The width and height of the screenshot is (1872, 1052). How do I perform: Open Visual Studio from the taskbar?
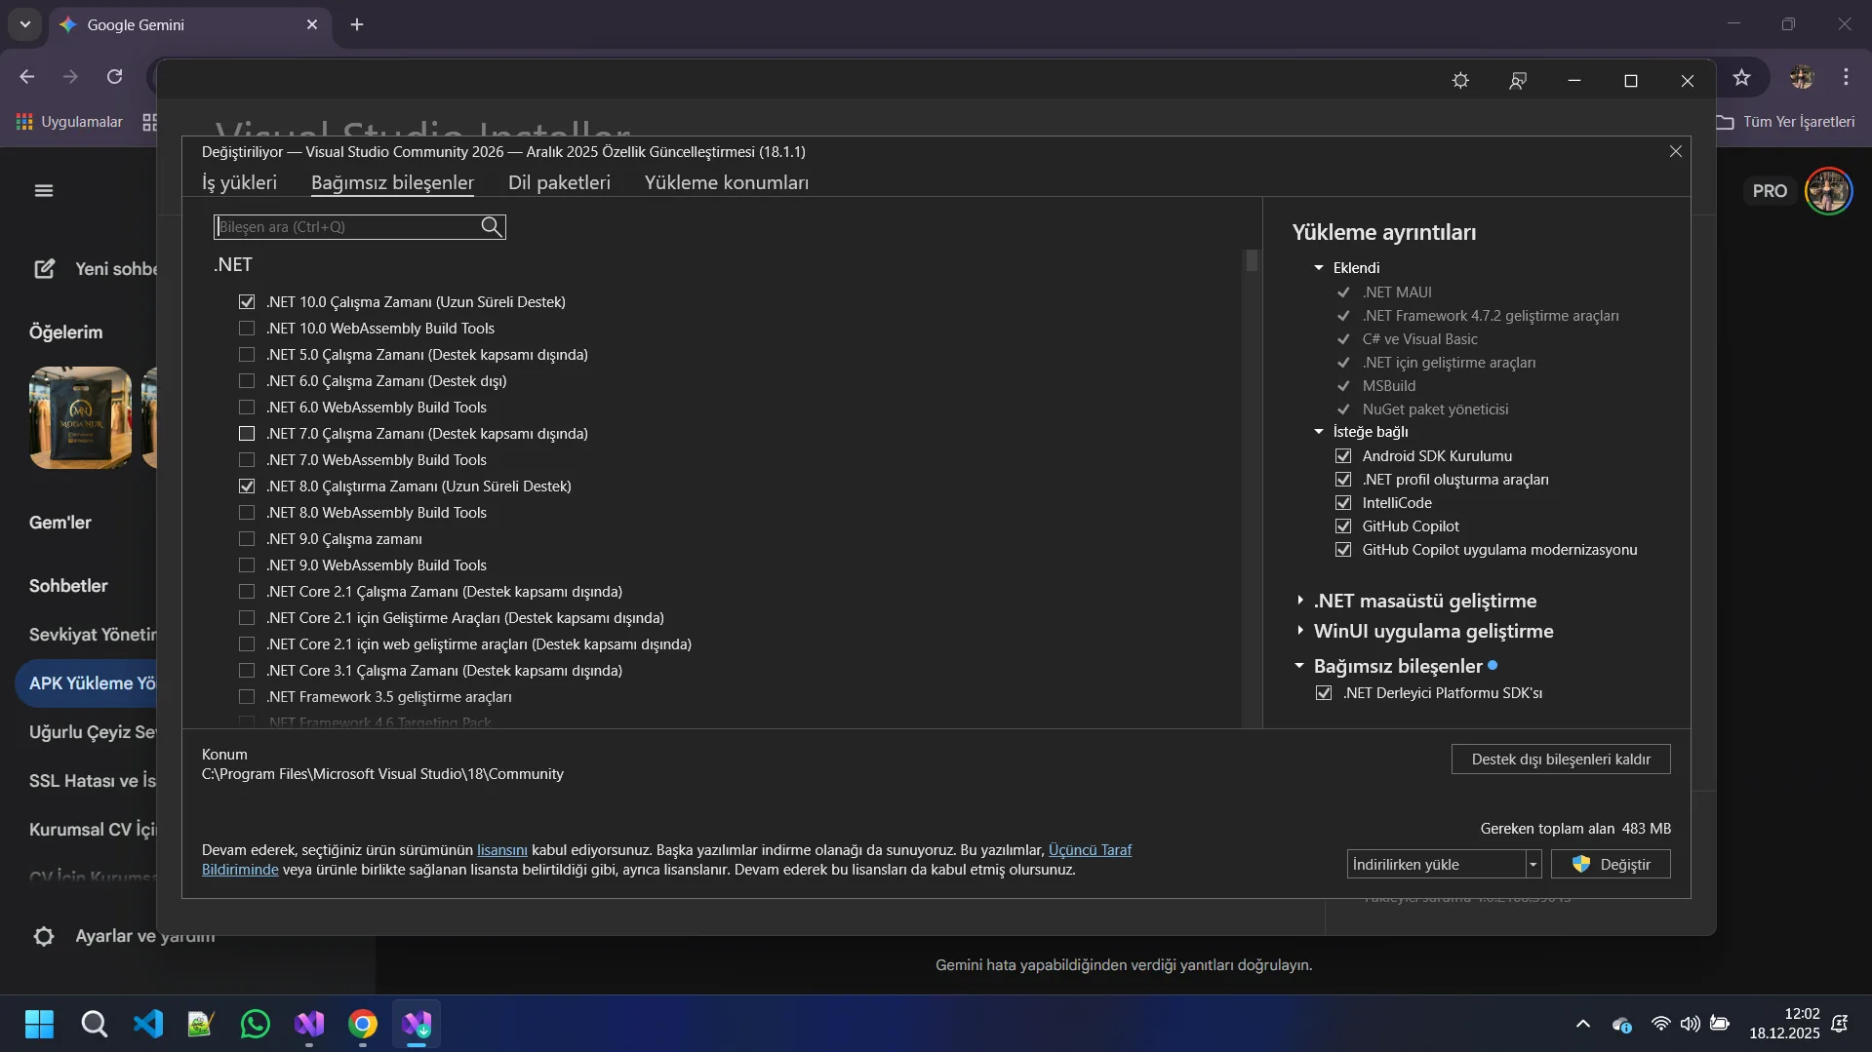coord(309,1025)
